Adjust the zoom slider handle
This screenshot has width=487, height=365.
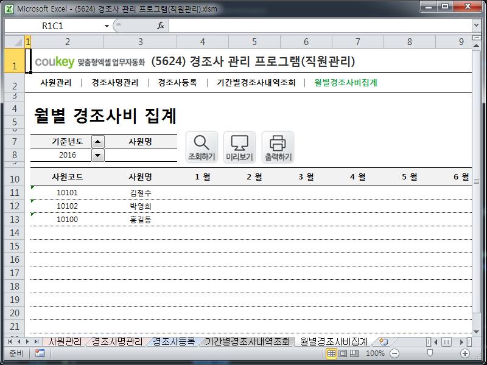430,353
